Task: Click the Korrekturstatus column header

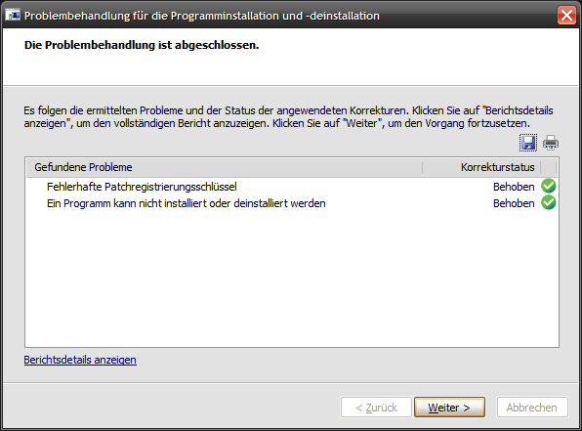Action: click(481, 167)
